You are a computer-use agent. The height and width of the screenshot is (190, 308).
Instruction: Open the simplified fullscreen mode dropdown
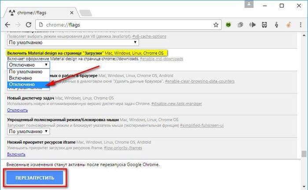click(29, 131)
